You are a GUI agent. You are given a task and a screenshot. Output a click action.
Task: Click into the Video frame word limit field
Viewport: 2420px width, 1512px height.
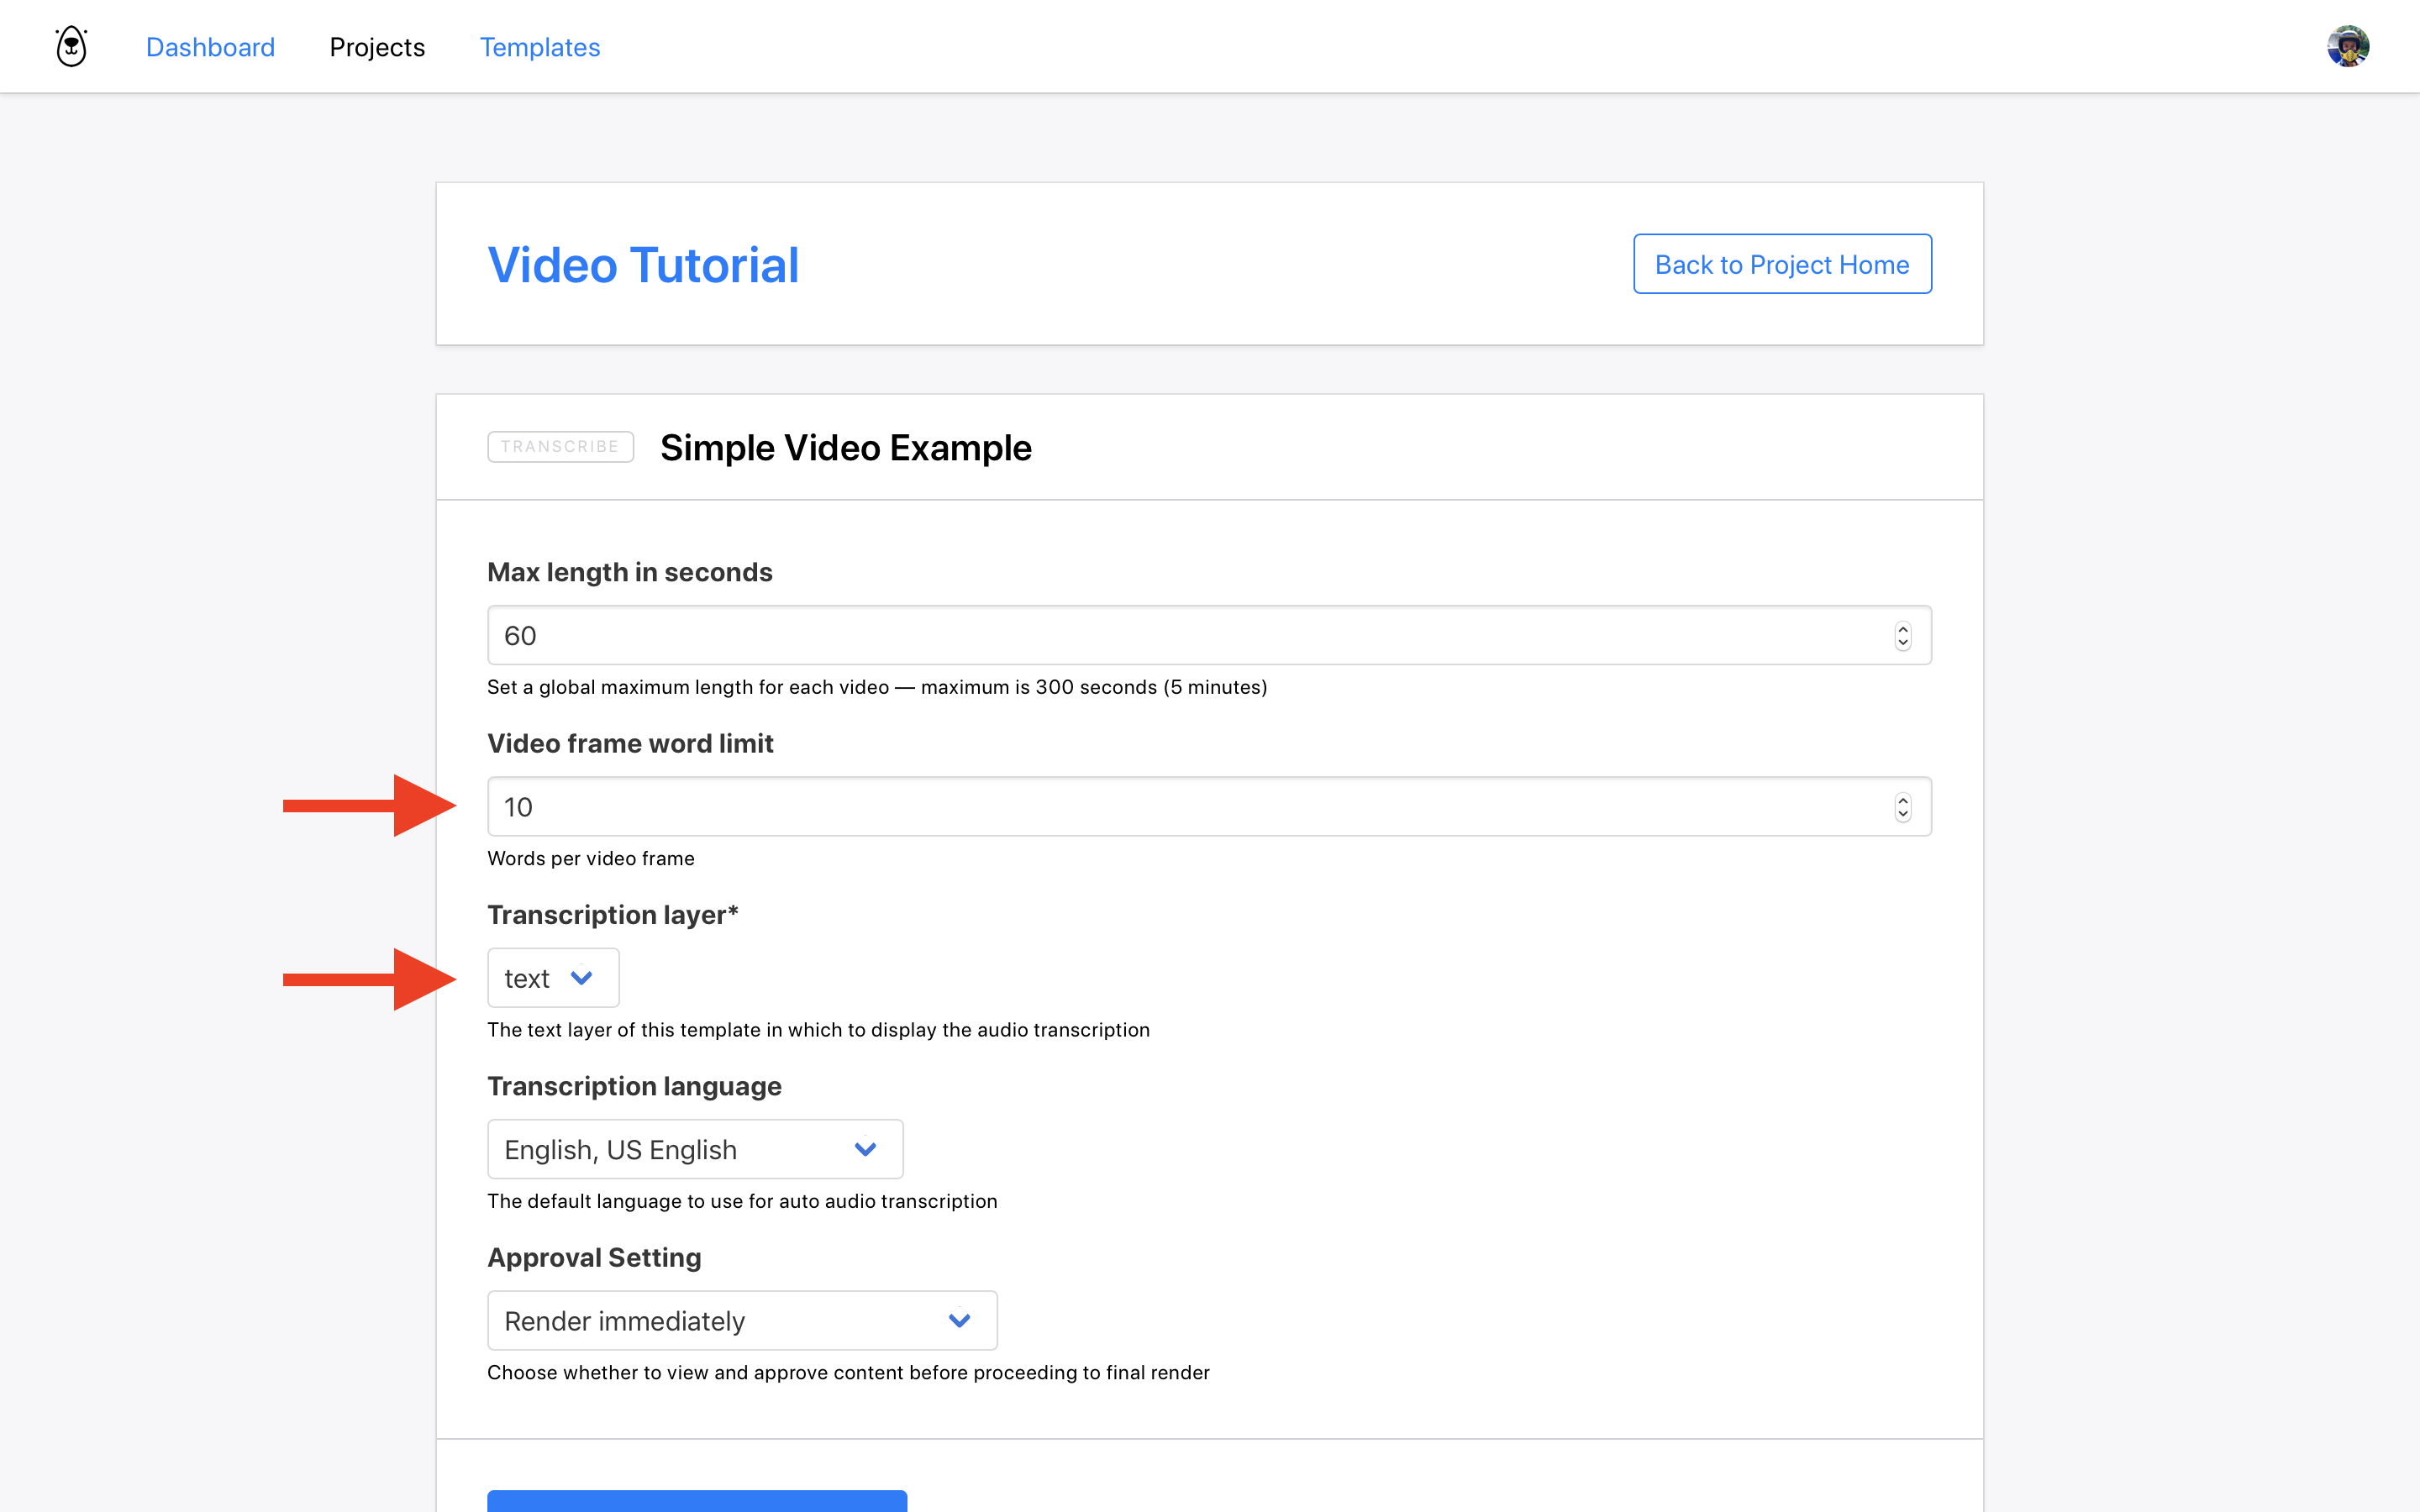1180,806
